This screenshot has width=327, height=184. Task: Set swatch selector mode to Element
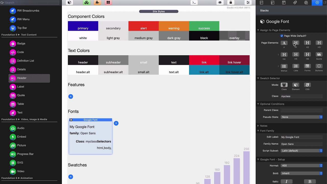point(296,85)
